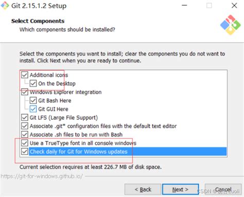The height and width of the screenshot is (197, 244).
Task: Click the Git logo in the title bar
Action: (x=5, y=6)
